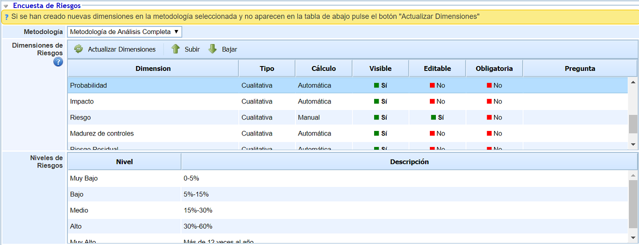Collapse the Encuesta de Riesgos section
Image resolution: width=639 pixels, height=245 pixels.
(x=6, y=6)
